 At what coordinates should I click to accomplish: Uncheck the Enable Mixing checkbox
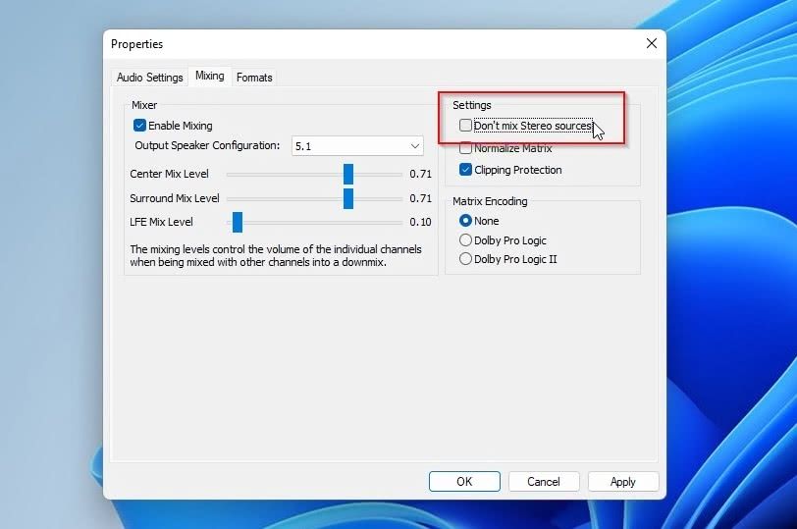click(x=139, y=125)
